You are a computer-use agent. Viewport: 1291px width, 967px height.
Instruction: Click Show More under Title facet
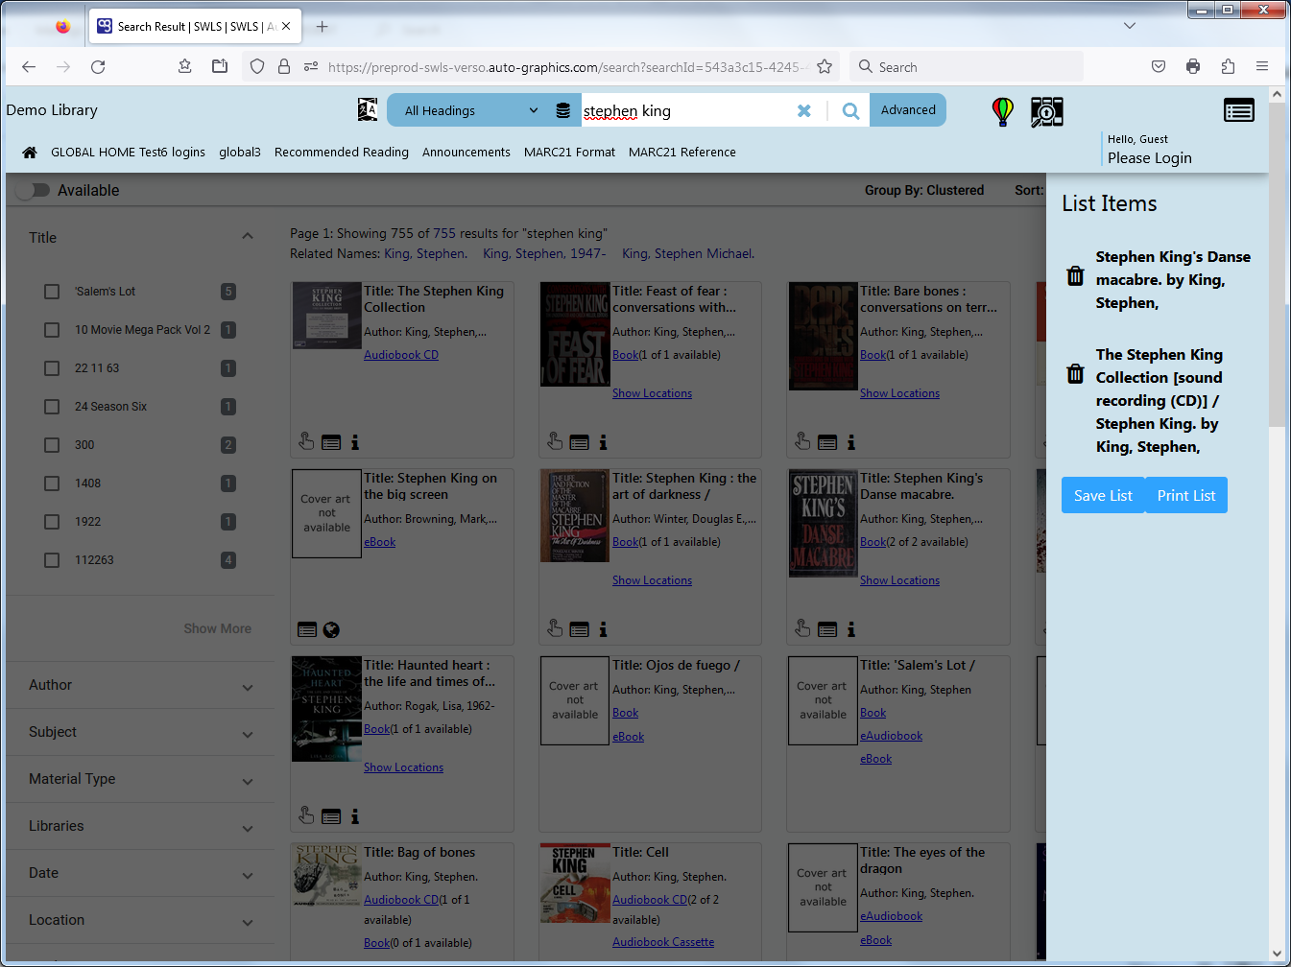click(218, 628)
